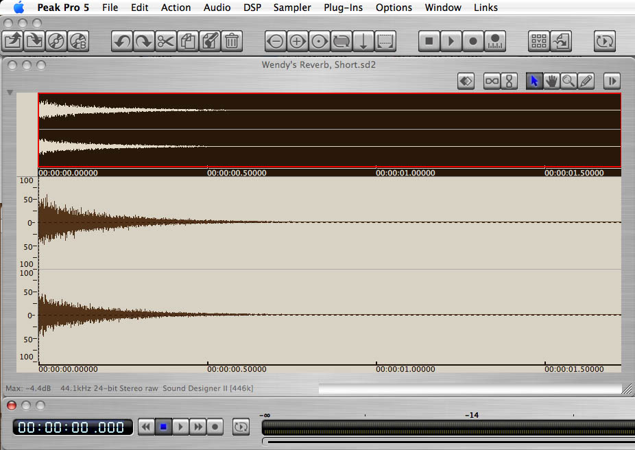Select the arrow cursor tool
Image resolution: width=635 pixels, height=450 pixels.
[534, 81]
